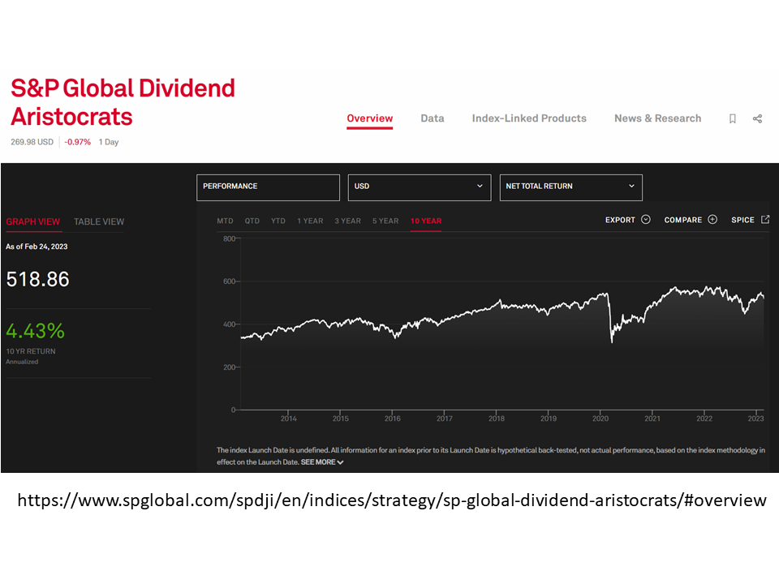Image resolution: width=779 pixels, height=584 pixels.
Task: Select Graph View tab
Action: coord(32,222)
